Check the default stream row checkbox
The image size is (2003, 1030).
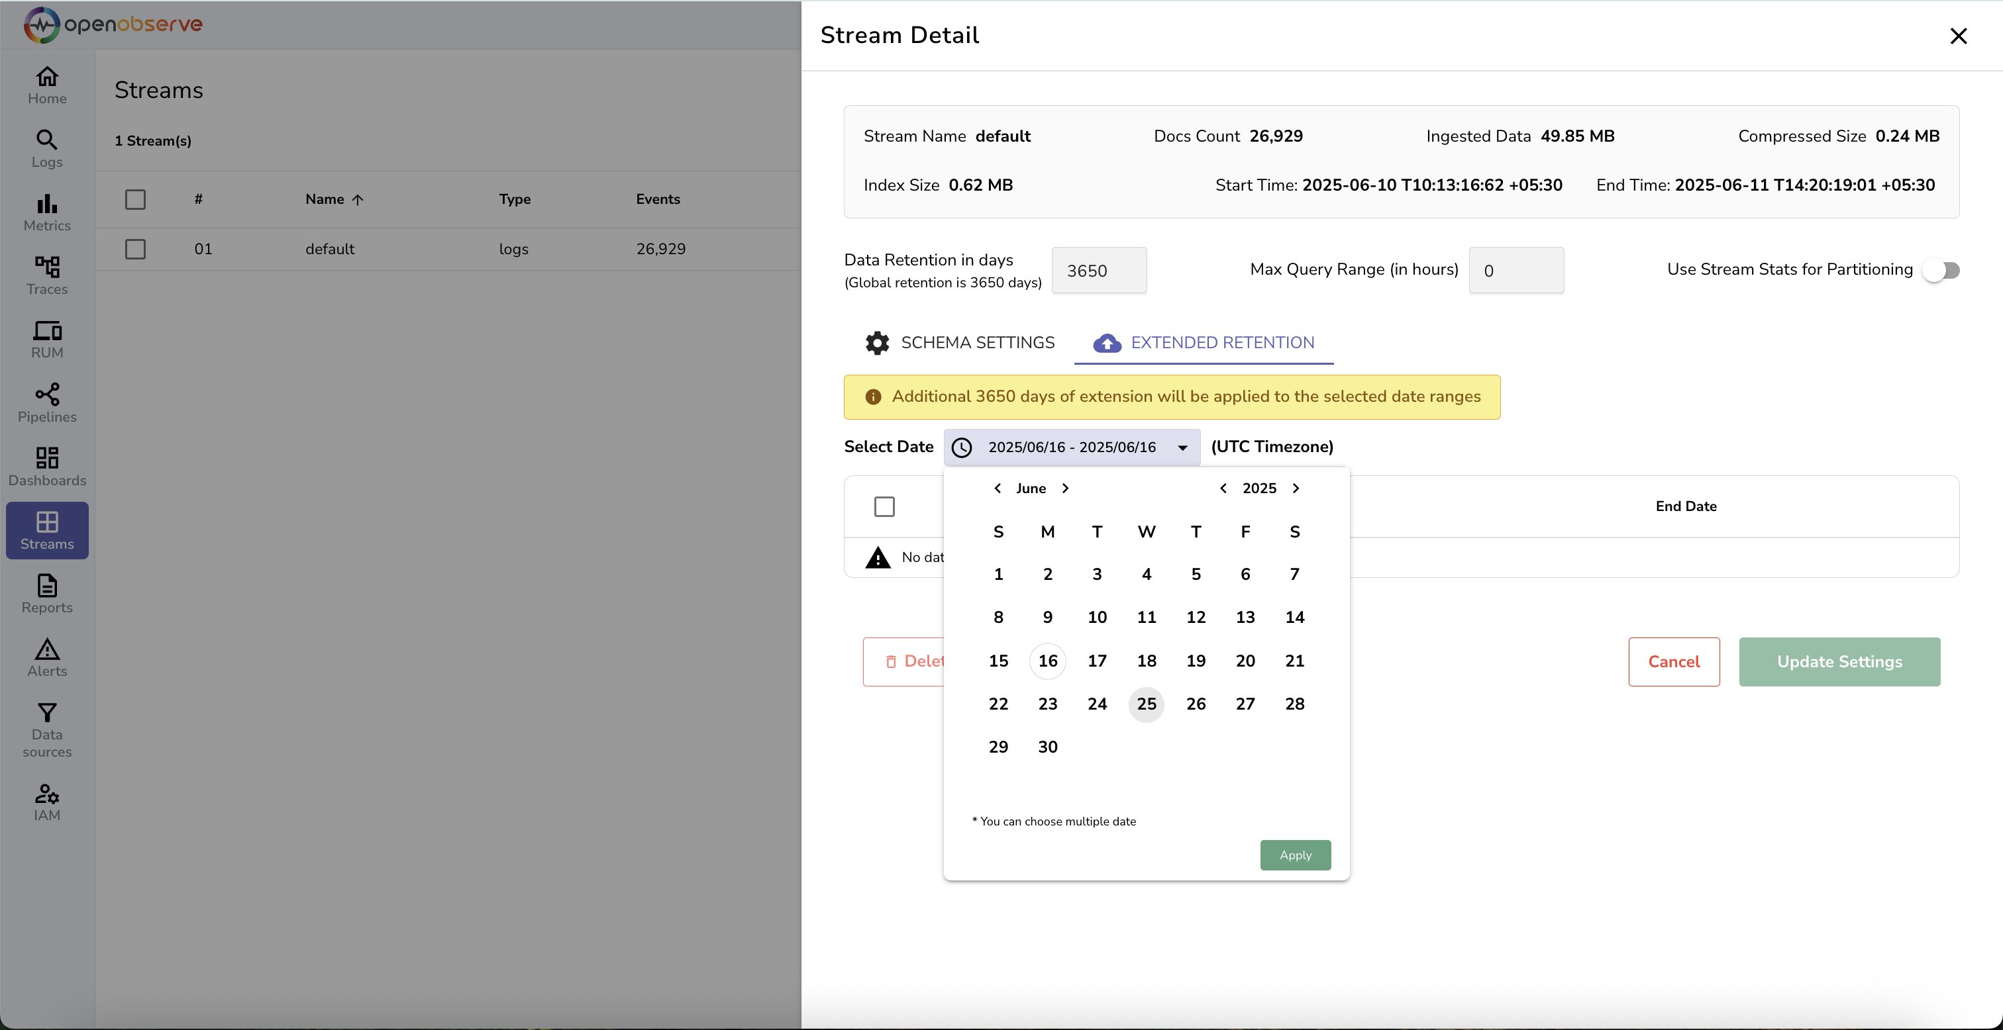pyautogui.click(x=135, y=249)
